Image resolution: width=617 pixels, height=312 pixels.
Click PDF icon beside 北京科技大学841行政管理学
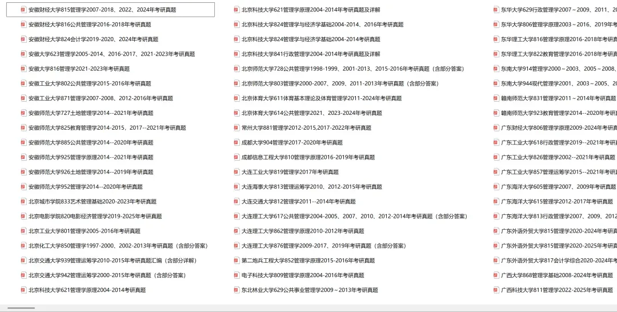coord(237,54)
